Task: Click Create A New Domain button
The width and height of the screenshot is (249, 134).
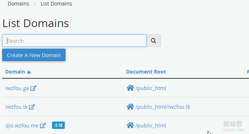Action: click(34, 55)
